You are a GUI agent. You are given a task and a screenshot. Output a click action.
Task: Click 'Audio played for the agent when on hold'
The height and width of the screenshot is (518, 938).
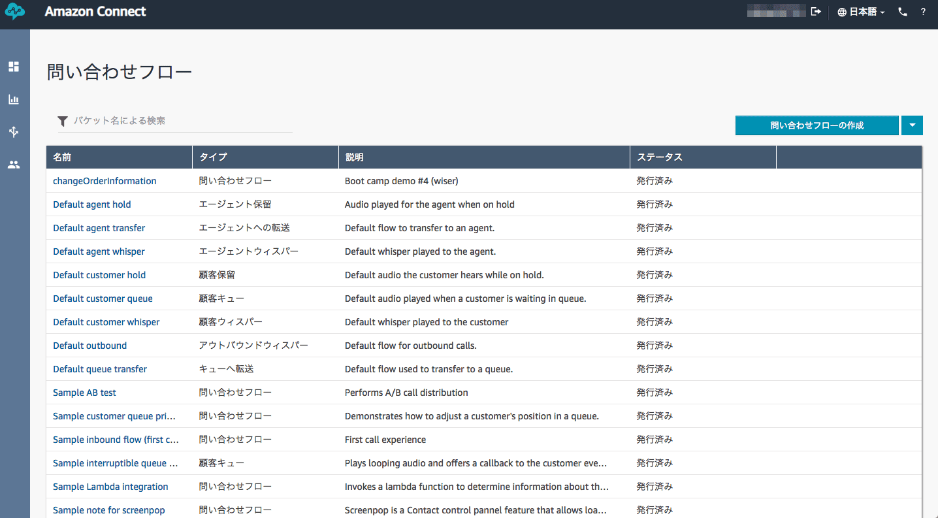pos(430,204)
